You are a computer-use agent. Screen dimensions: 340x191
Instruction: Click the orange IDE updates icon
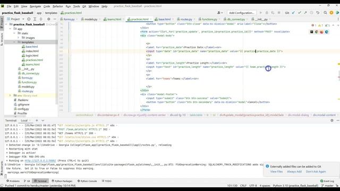[x=331, y=13]
